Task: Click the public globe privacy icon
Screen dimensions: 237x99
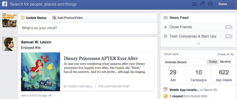Action: tap(50, 95)
